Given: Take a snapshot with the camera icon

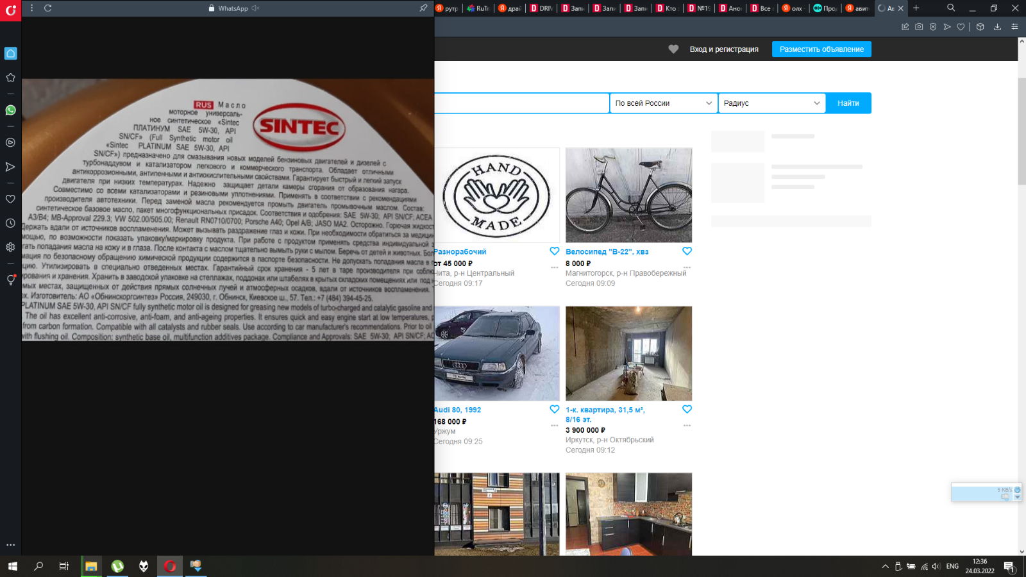Looking at the screenshot, I should coord(919,27).
